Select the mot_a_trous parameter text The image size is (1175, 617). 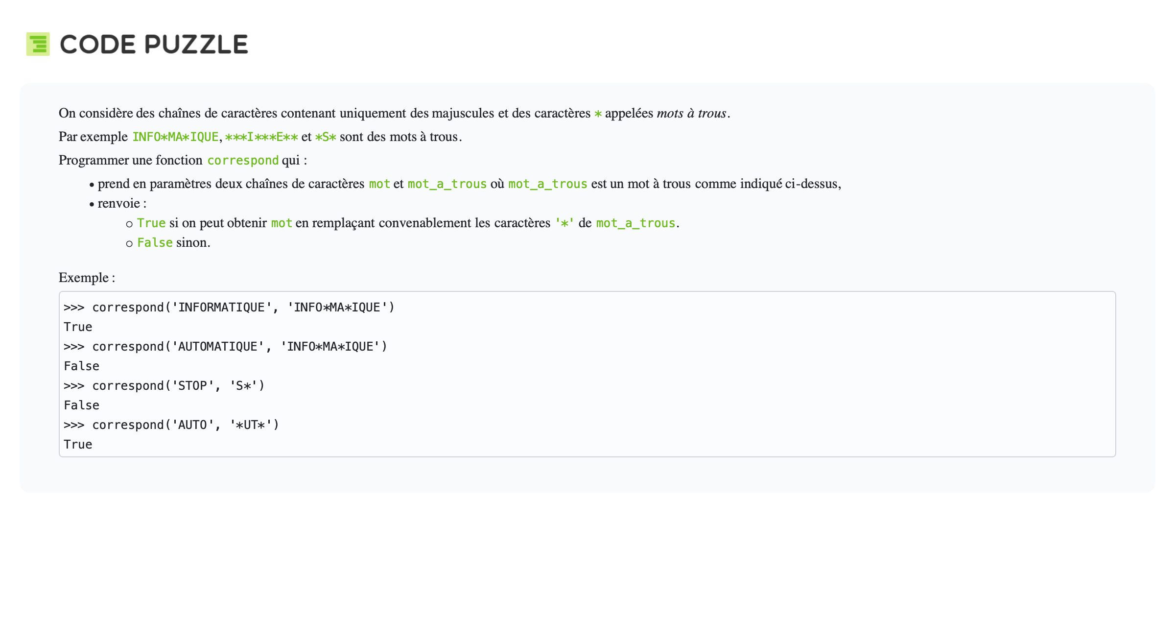click(446, 184)
